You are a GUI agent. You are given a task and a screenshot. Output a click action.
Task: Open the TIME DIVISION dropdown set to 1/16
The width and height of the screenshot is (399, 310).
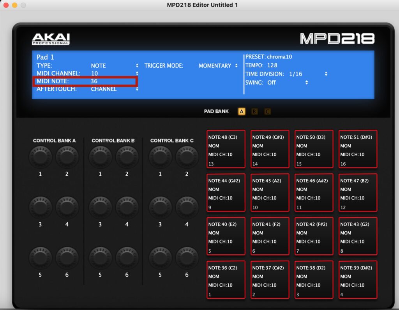pos(308,74)
